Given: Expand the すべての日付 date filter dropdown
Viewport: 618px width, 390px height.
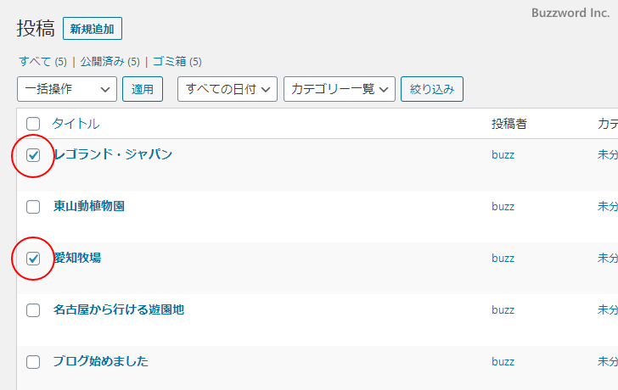Looking at the screenshot, I should (x=228, y=89).
